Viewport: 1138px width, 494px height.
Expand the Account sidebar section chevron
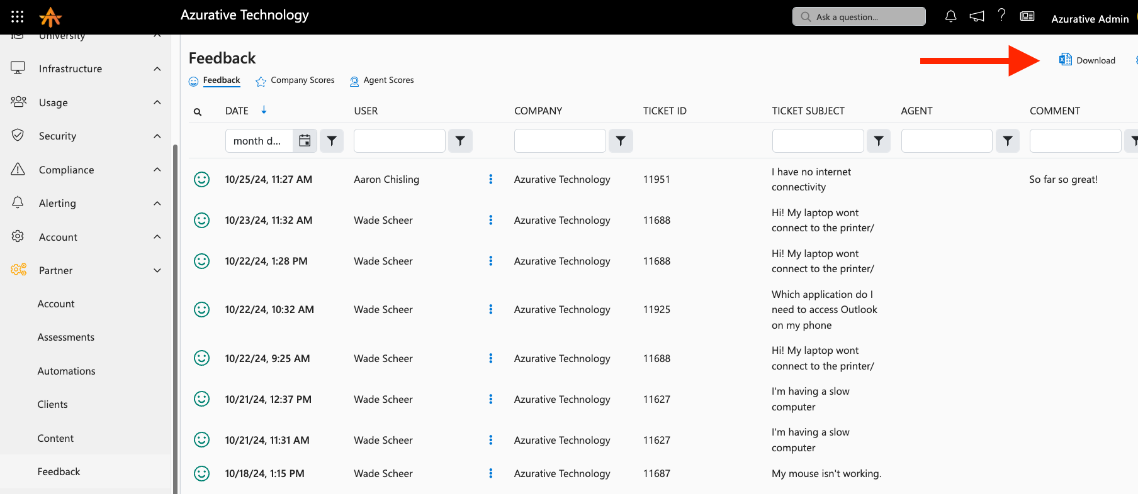(x=157, y=237)
